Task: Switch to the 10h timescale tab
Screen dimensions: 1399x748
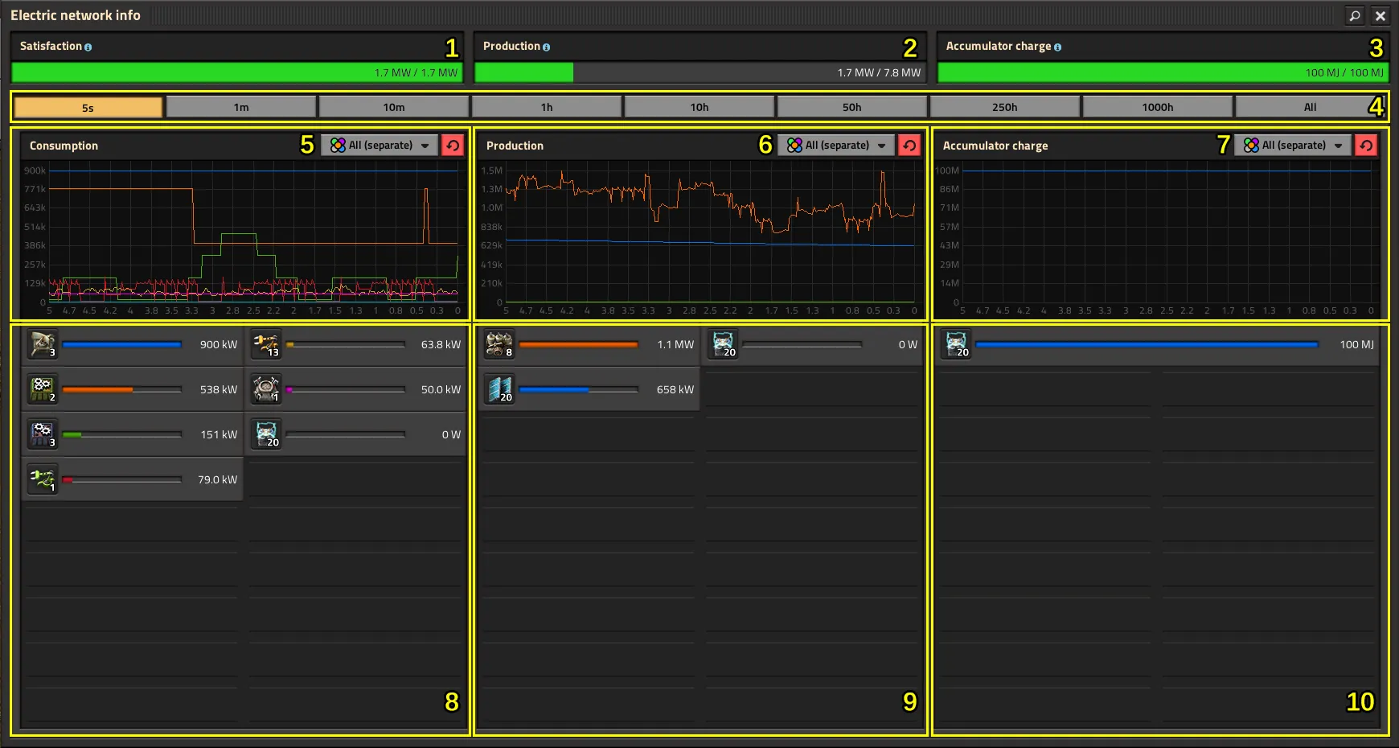Action: coord(699,107)
